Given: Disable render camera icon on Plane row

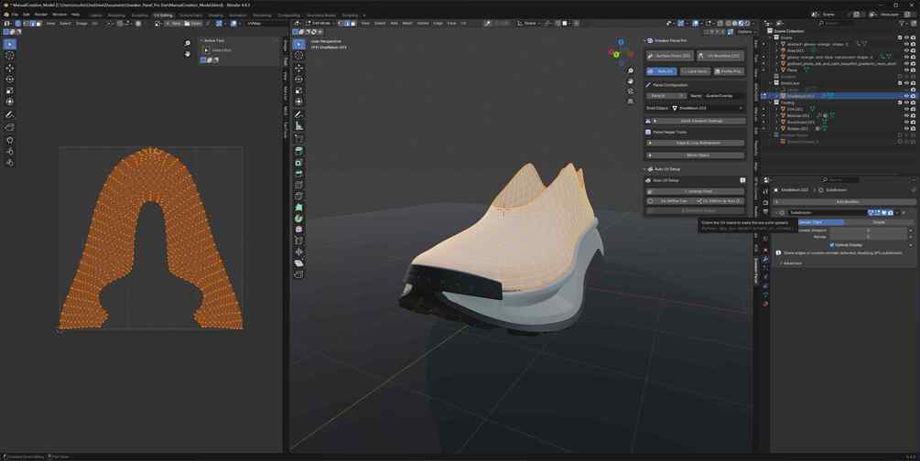Looking at the screenshot, I should click(913, 70).
